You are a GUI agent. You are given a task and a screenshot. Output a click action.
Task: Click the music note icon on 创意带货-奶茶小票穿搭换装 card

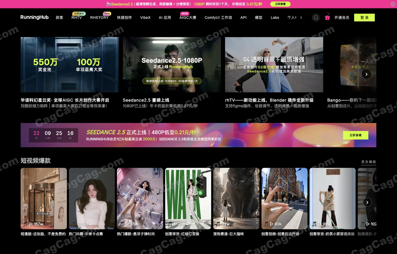314,224
